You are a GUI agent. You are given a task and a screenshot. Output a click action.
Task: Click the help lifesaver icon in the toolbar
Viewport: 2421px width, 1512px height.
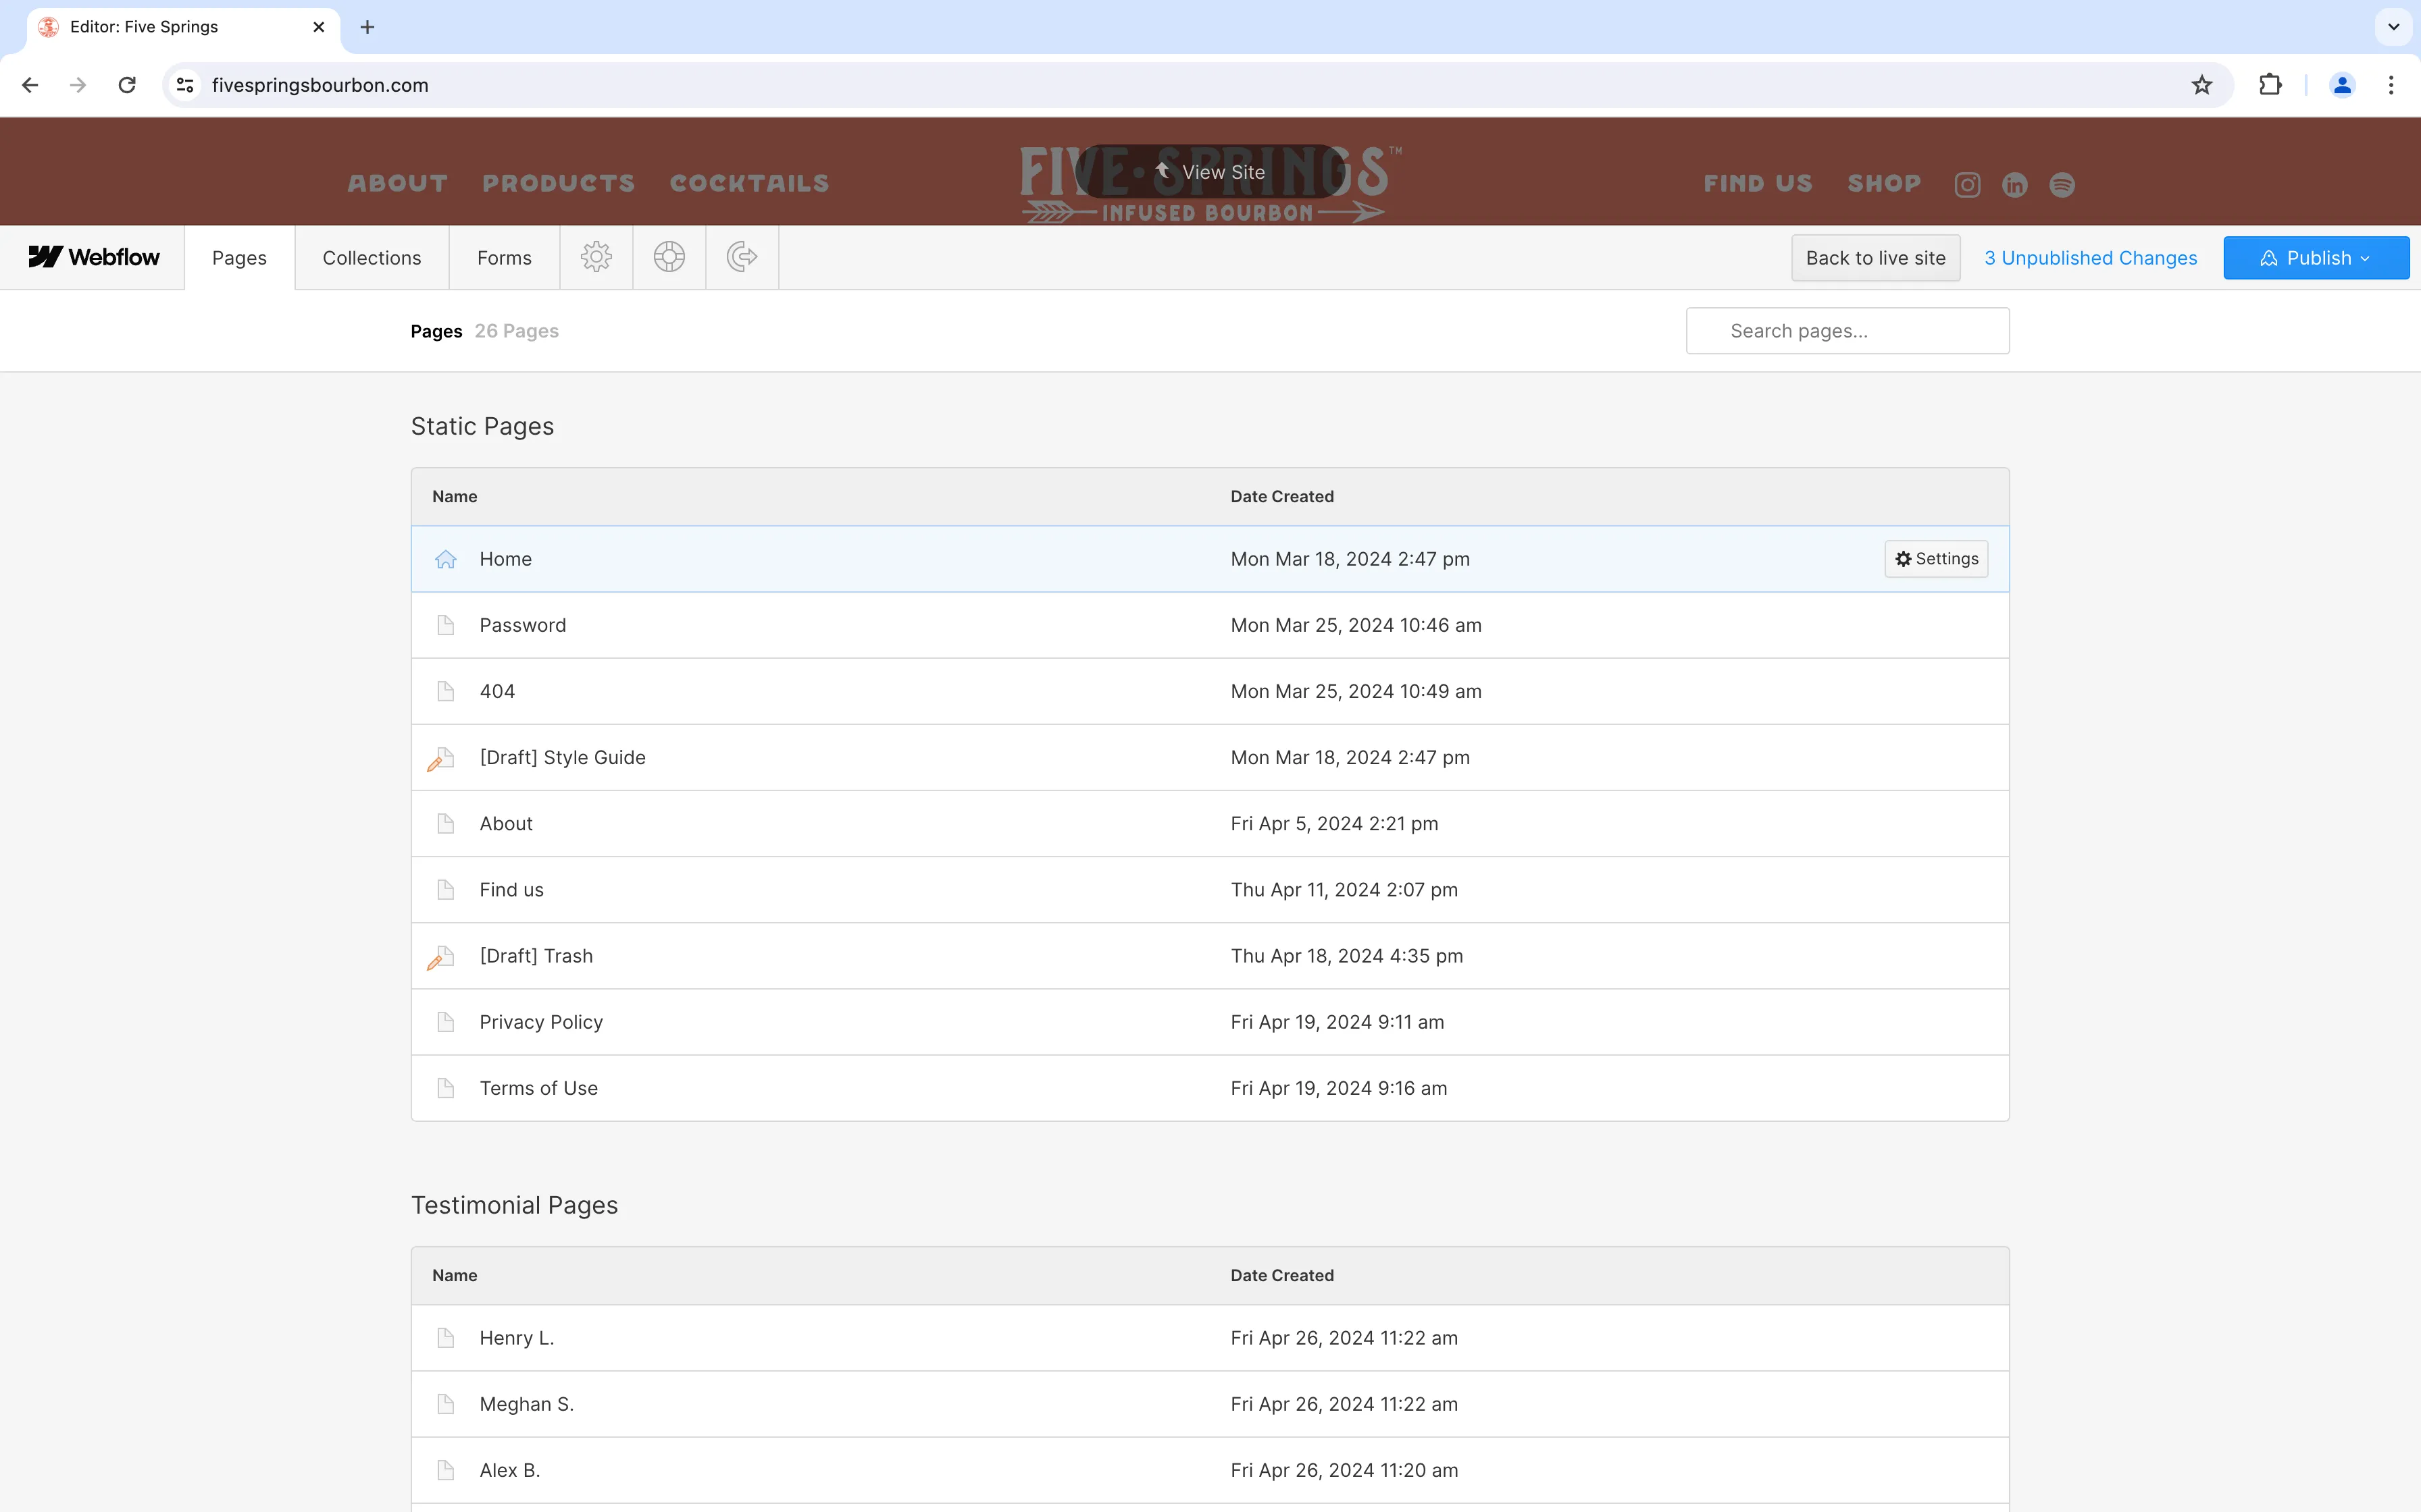669,257
